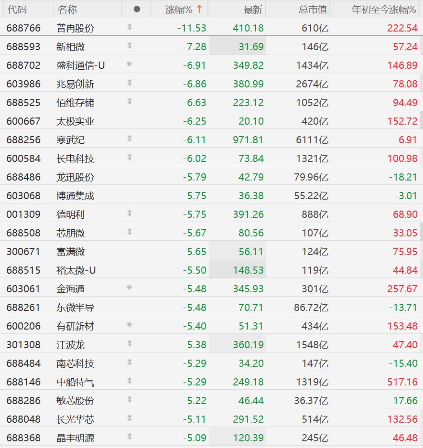
Task: Click market cap 2674亿 for 兆易创新
Action: click(x=312, y=84)
